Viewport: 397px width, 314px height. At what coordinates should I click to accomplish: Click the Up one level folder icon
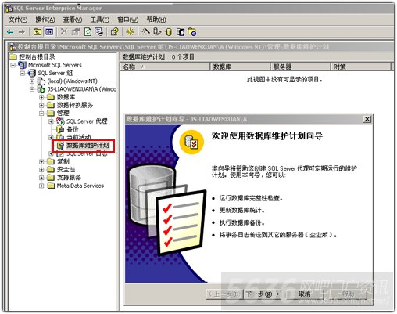(x=38, y=32)
